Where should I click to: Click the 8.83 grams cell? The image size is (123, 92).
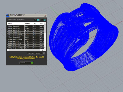28,37
